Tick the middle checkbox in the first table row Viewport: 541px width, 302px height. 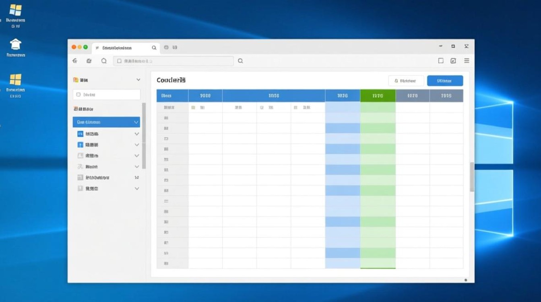tap(262, 108)
